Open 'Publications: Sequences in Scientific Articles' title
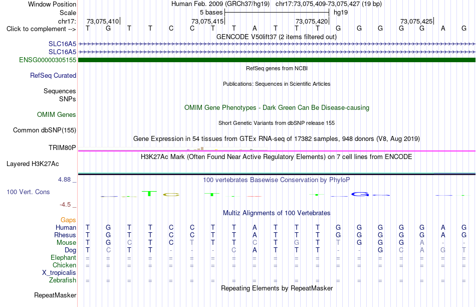This screenshot has width=476, height=307. click(x=277, y=84)
